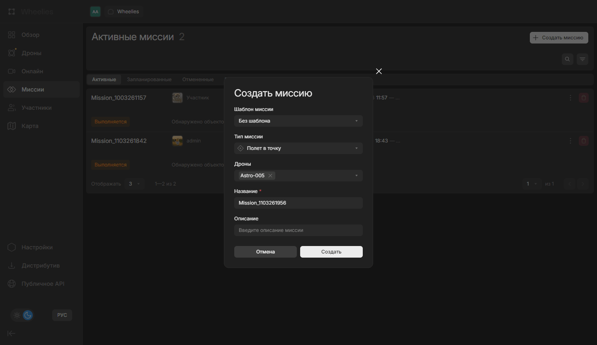Screen dimensions: 597x345
Task: Expand Шаблон миссии dropdown
Action: tap(298, 121)
